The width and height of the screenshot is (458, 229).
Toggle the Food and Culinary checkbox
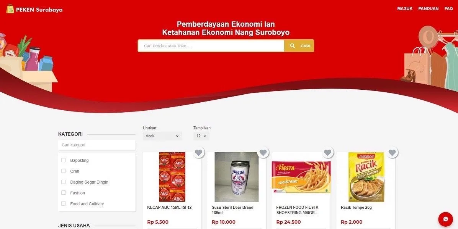[x=64, y=204]
